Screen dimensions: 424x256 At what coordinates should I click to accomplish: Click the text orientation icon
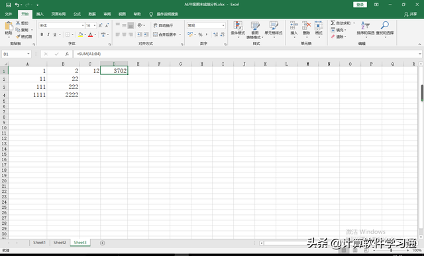[140, 25]
